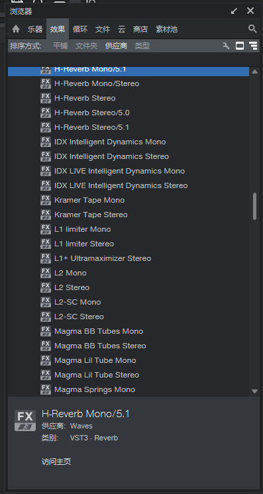Image resolution: width=263 pixels, height=494 pixels.
Task: Click the search magnifier icon
Action: [x=252, y=29]
